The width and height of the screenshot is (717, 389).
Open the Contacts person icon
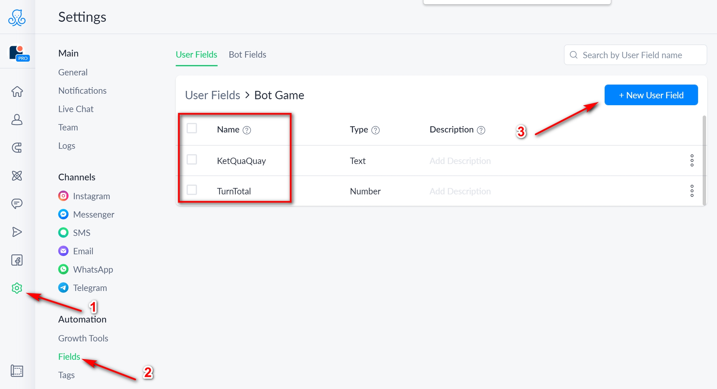[17, 120]
